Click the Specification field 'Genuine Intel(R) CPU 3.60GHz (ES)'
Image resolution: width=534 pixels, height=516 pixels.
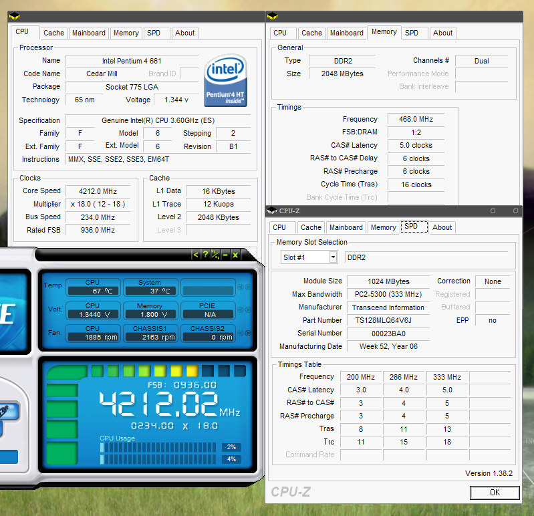(x=158, y=120)
